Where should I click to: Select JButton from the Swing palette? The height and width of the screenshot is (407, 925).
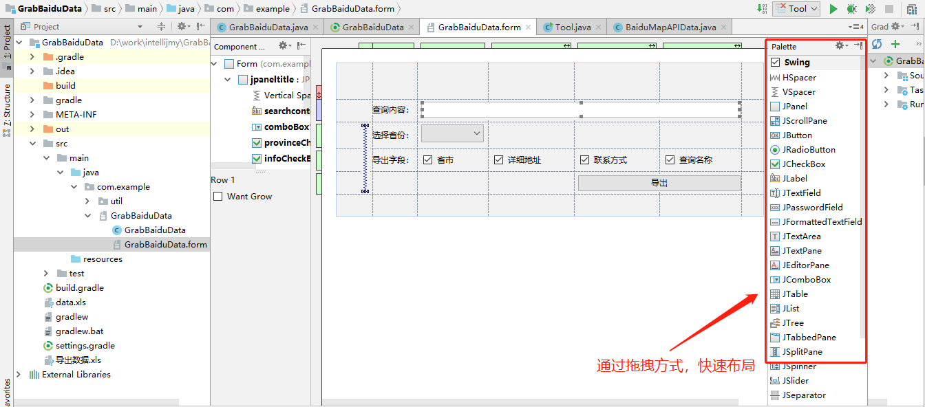click(x=798, y=135)
